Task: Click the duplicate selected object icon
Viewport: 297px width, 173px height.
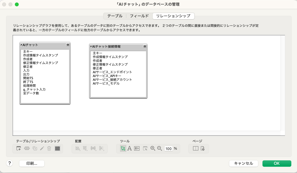Action: tap(35, 148)
